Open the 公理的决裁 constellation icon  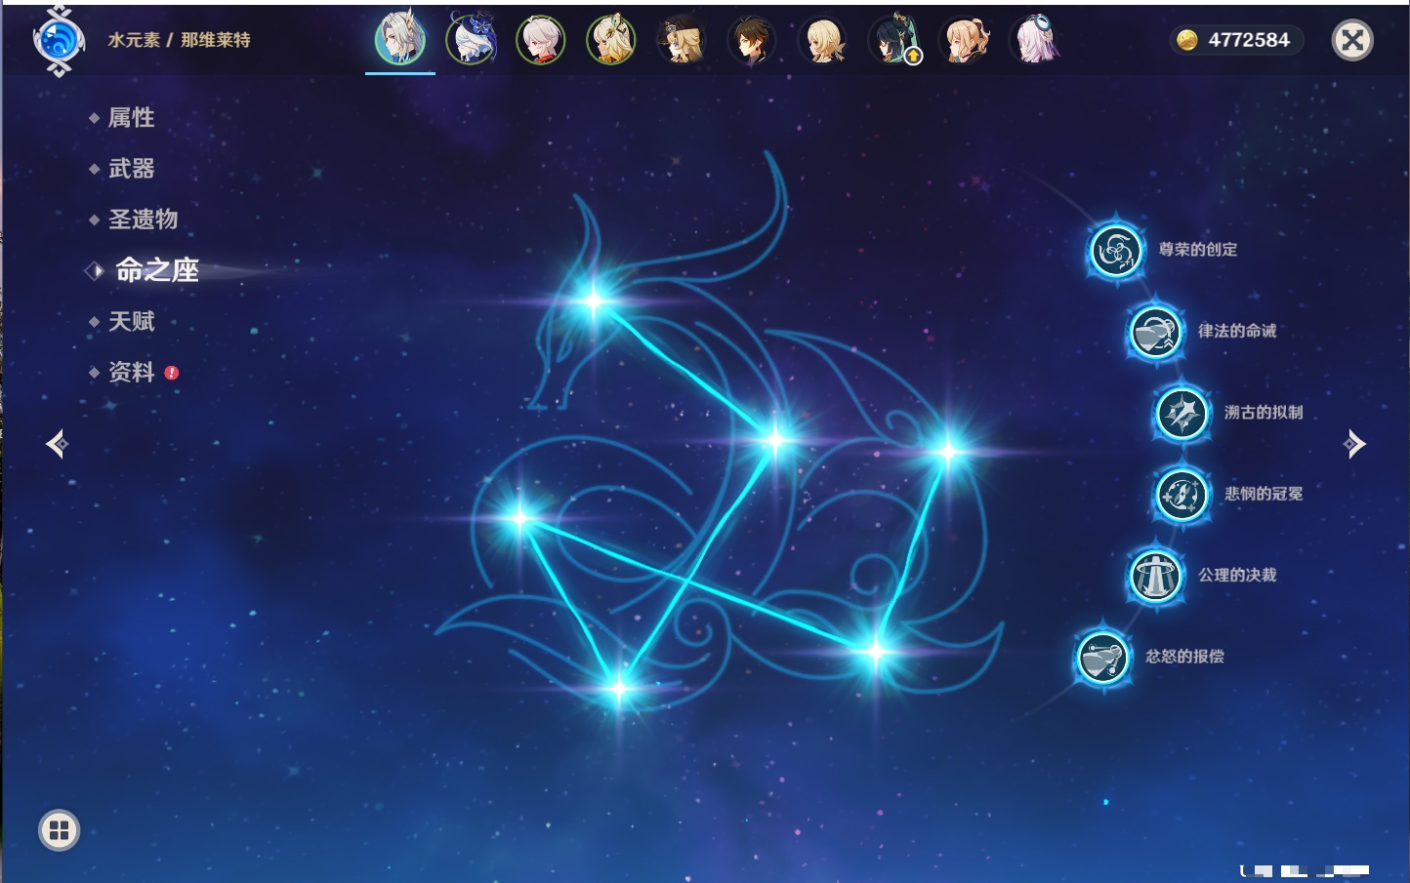[x=1155, y=576]
